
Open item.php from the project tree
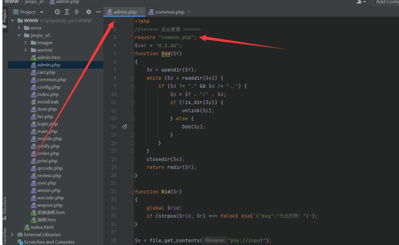44,109
